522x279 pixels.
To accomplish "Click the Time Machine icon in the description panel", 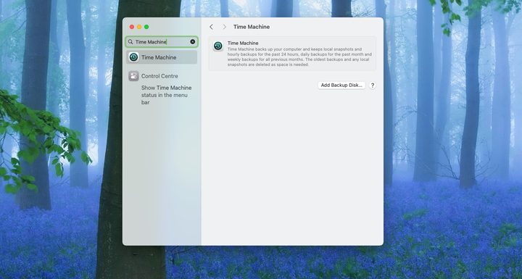I will tap(218, 46).
